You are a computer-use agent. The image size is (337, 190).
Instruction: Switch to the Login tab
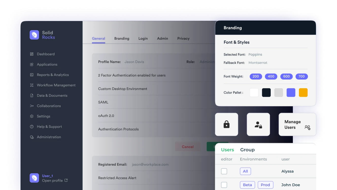click(143, 39)
